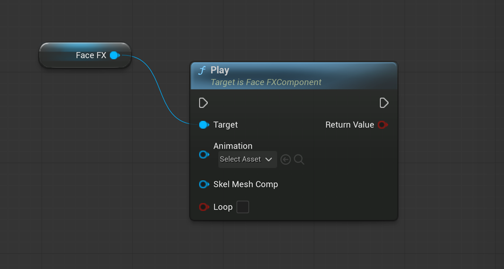Use selected asset from content browser arrow
The height and width of the screenshot is (269, 504).
pos(286,159)
